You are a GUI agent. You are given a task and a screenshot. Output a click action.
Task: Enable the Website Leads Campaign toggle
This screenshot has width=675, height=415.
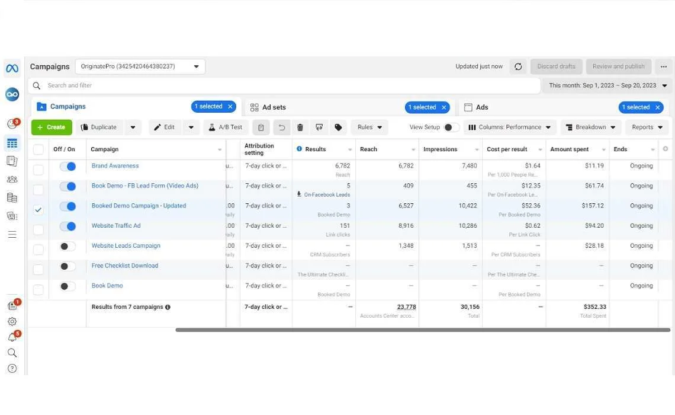point(67,246)
